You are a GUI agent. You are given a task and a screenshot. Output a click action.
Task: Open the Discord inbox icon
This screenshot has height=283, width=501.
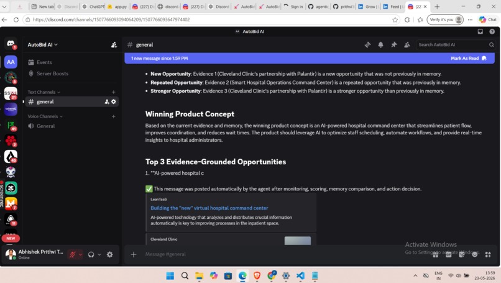pos(480,31)
